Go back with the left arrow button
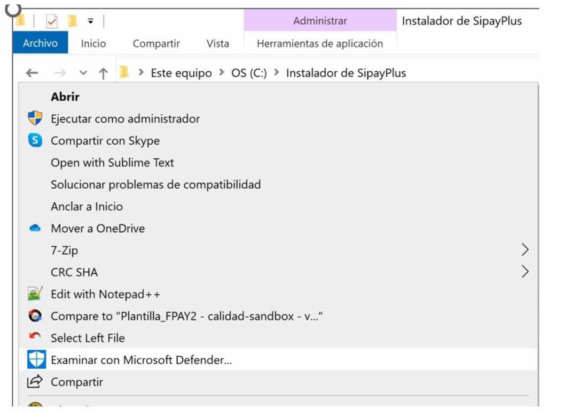Viewport: 564px width, 414px height. [31, 73]
